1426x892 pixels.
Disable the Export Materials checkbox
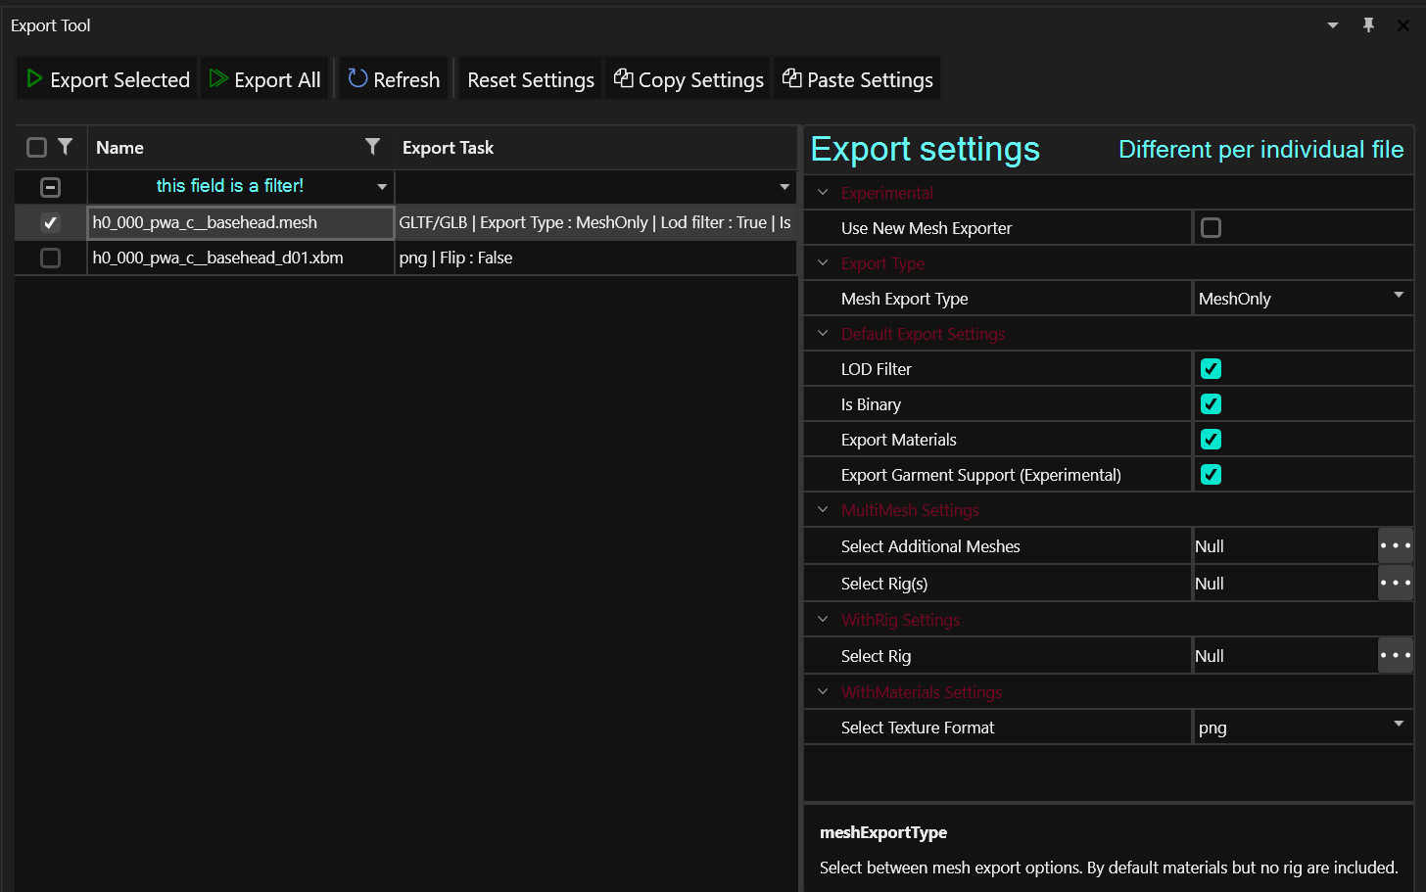[x=1212, y=440]
